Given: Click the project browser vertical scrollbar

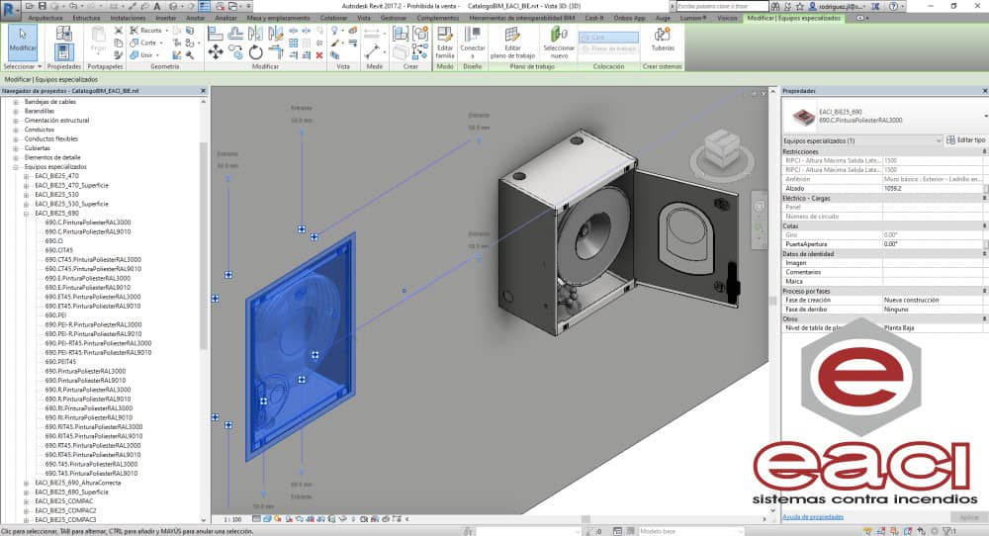Looking at the screenshot, I should [x=203, y=246].
